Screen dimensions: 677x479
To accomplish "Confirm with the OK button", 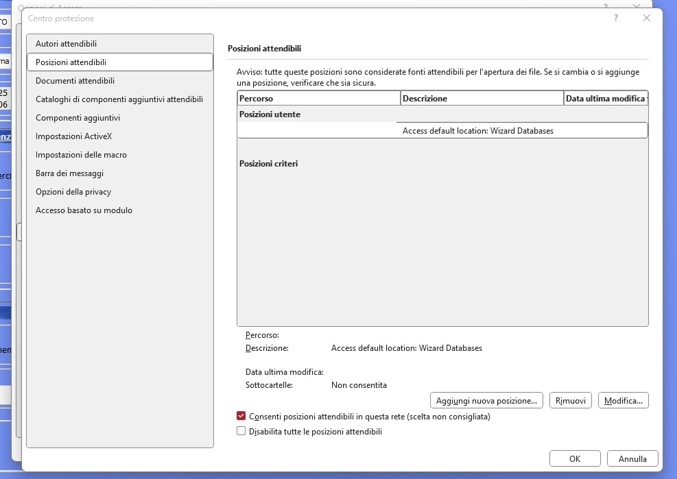I will tap(575, 458).
